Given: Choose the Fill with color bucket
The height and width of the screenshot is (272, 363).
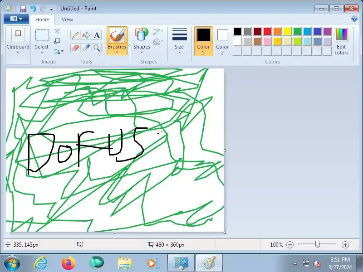Looking at the screenshot, I should coord(86,35).
